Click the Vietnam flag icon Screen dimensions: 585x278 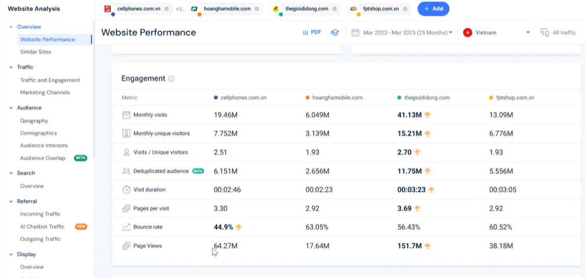tap(467, 33)
